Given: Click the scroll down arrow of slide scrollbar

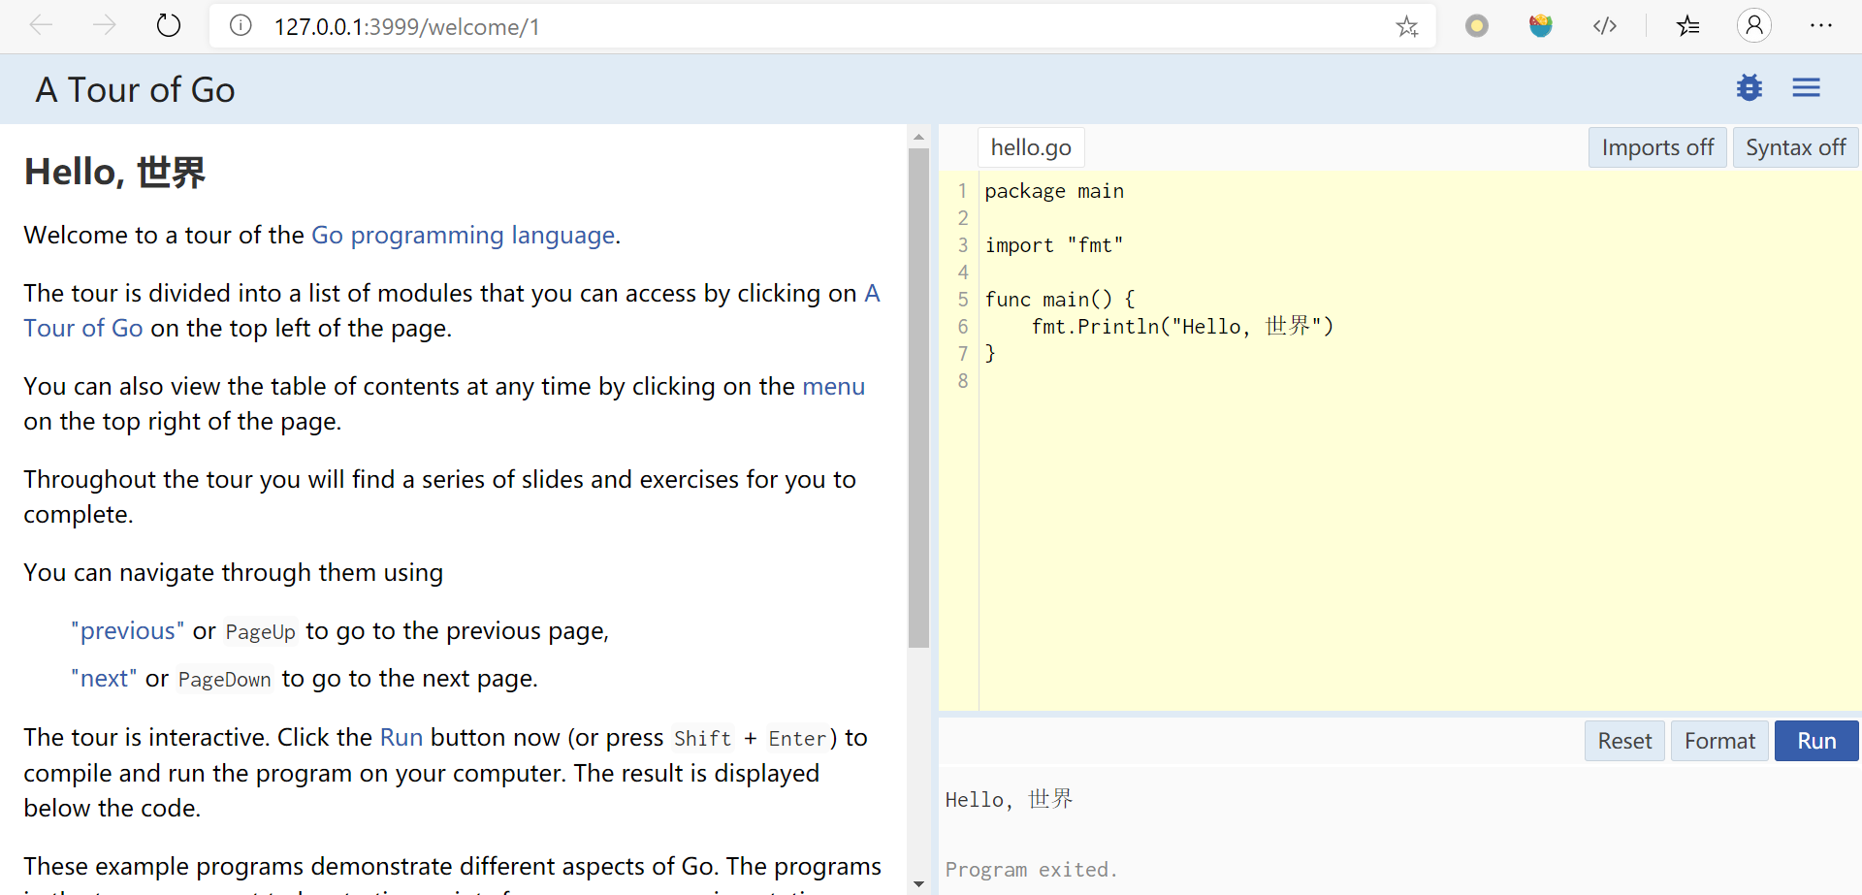Looking at the screenshot, I should pyautogui.click(x=918, y=883).
